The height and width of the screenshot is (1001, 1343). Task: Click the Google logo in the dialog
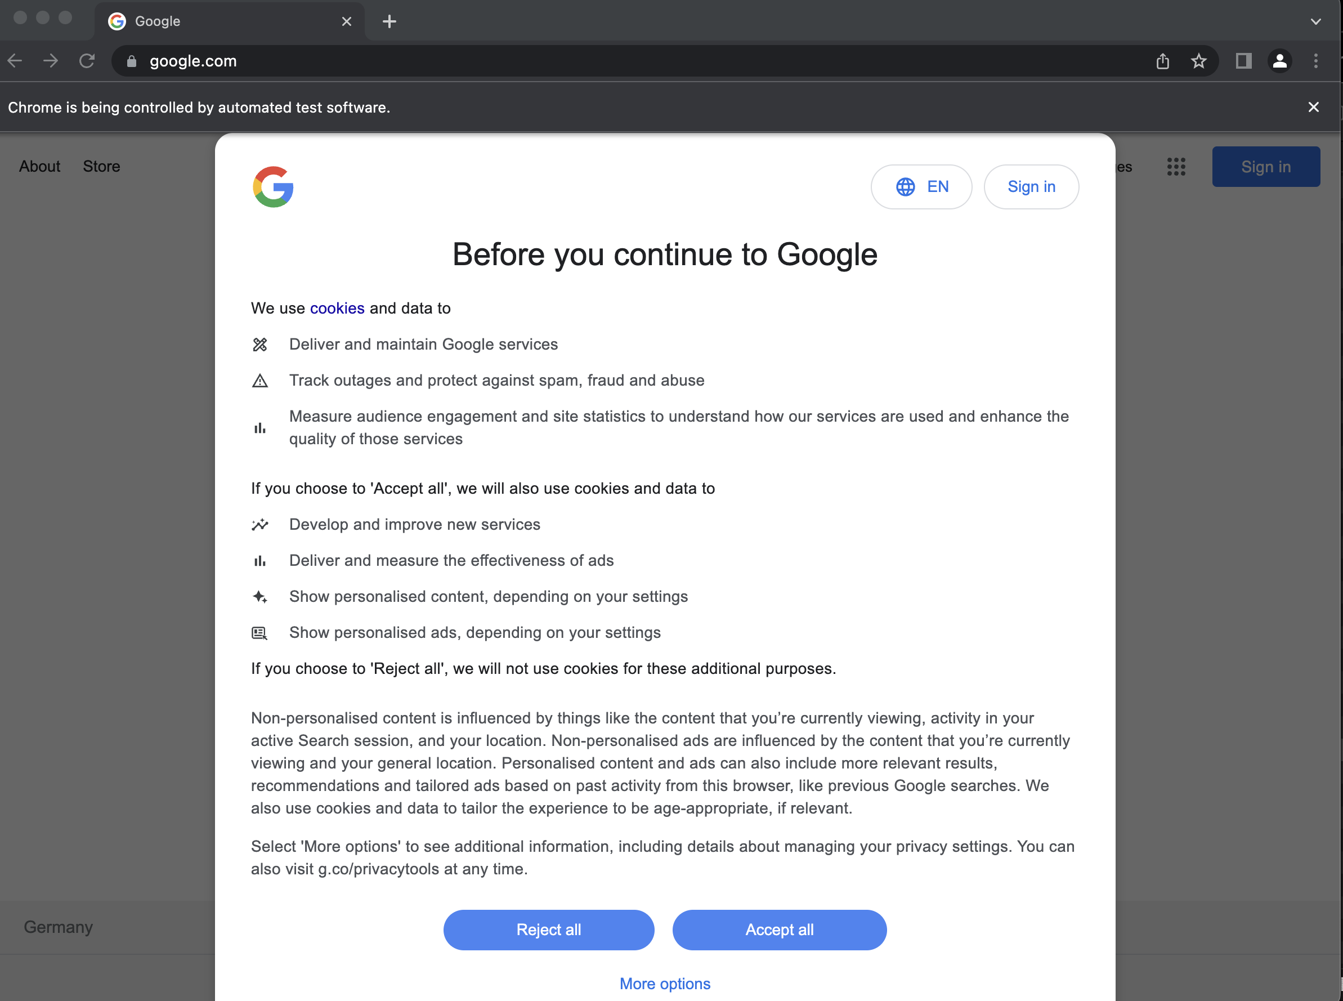(x=273, y=186)
